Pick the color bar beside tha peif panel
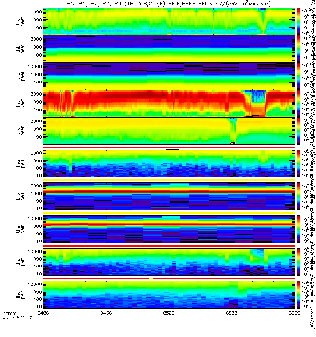Screen dimensions: 316x337 pyautogui.click(x=299, y=163)
